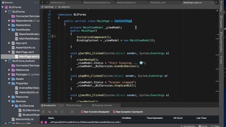This screenshot has width=226, height=127.
Task: Click the Assets folder icon
Action: pos(13,79)
